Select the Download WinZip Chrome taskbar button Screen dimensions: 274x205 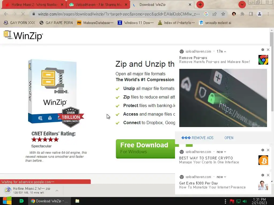coord(50,201)
